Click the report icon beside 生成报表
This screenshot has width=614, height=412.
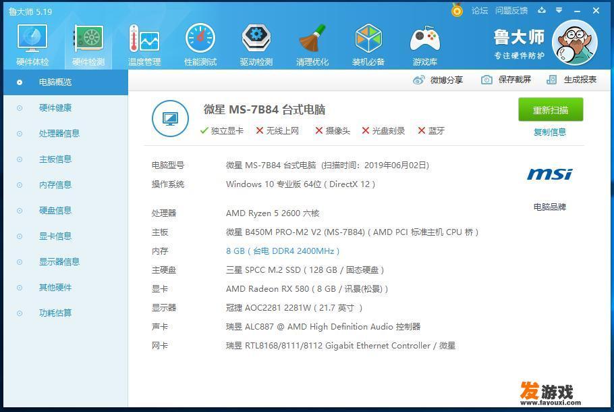pyautogui.click(x=551, y=80)
